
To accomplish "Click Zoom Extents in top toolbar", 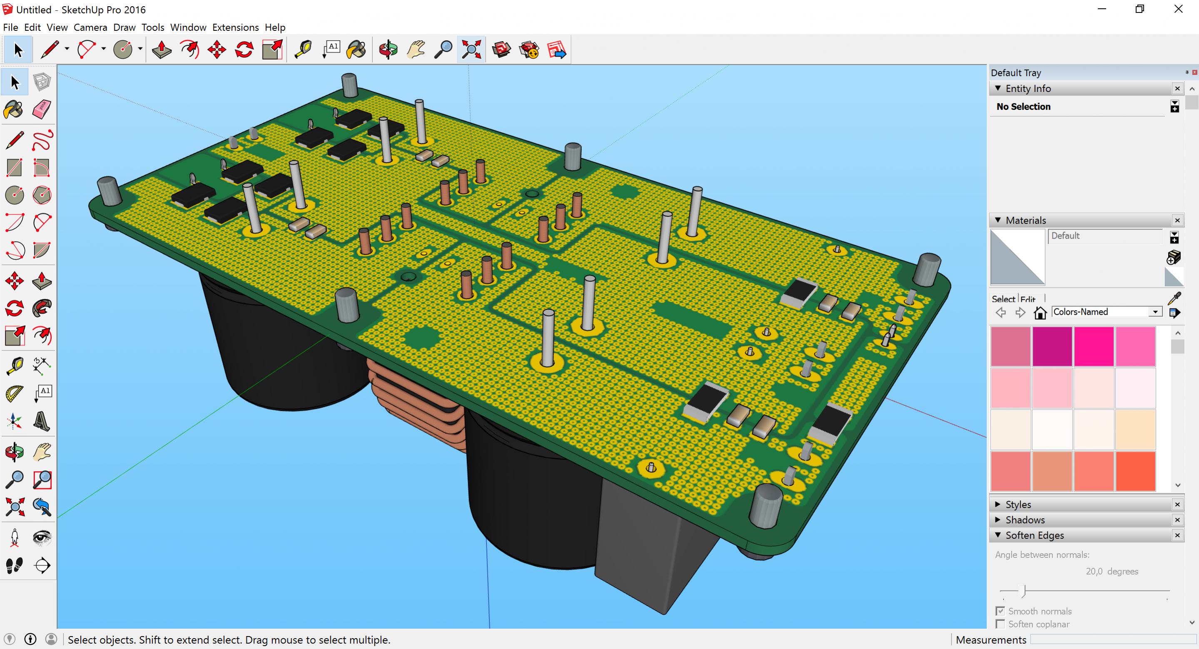I will 471,49.
